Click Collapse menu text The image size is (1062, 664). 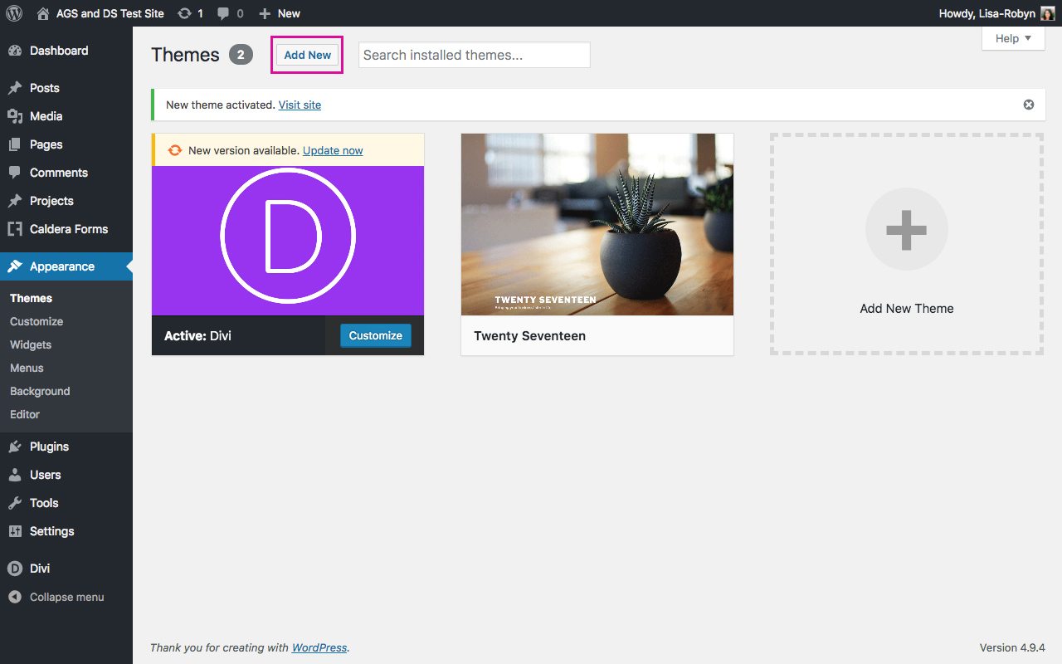click(67, 597)
